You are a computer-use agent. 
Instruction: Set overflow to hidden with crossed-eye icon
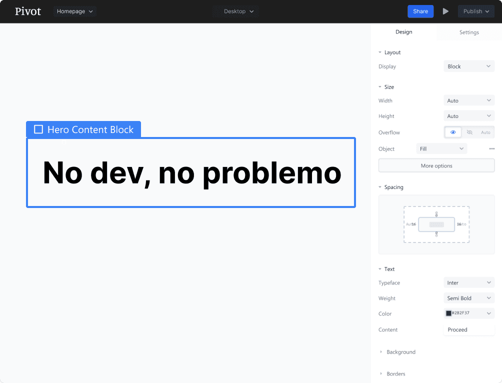469,132
